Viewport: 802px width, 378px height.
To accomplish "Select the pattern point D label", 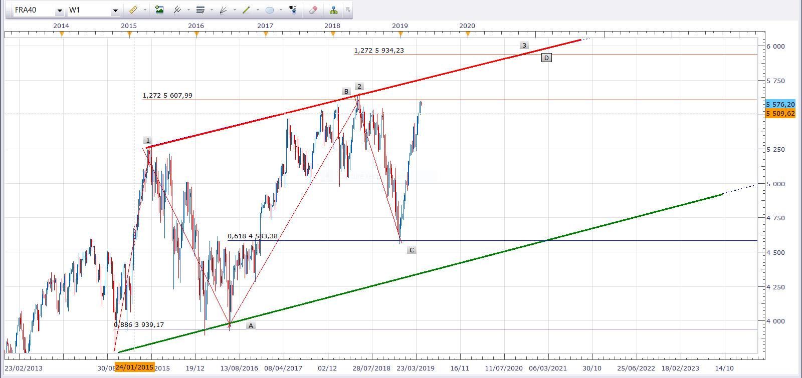I will pos(546,58).
